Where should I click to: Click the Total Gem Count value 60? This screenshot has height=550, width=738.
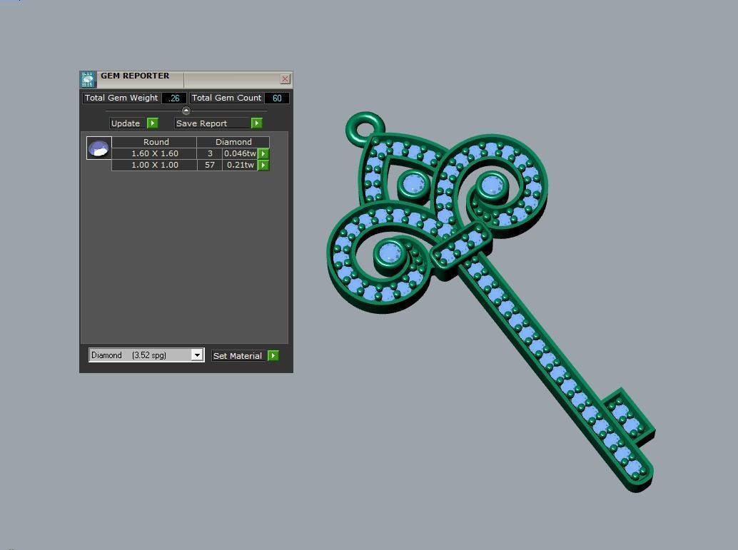tap(277, 98)
